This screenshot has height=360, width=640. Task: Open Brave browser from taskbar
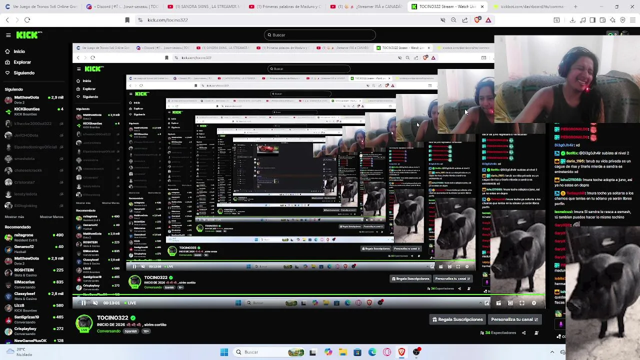(401, 352)
